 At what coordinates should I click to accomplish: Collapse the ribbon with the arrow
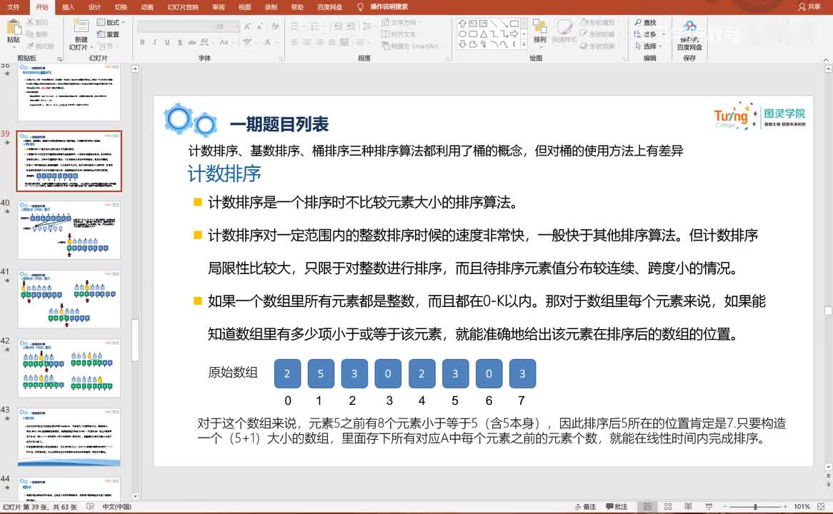(x=826, y=60)
